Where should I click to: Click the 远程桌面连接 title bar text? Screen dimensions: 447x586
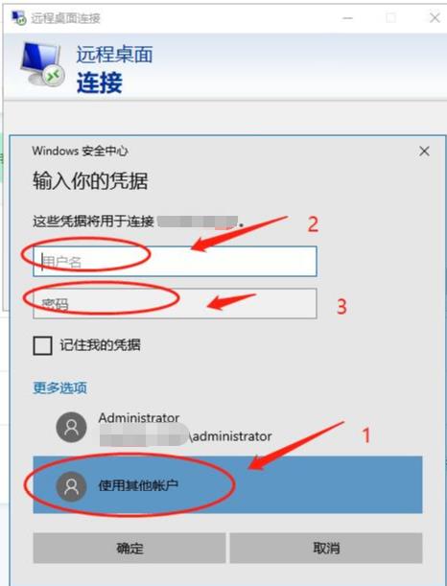point(65,18)
